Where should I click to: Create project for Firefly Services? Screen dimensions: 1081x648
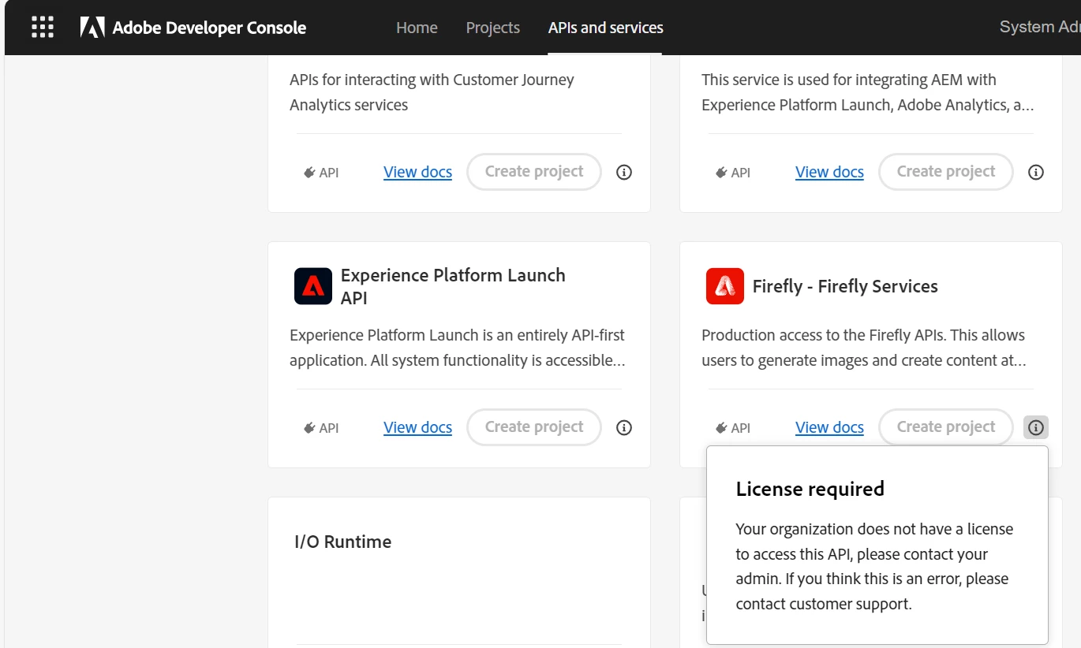tap(946, 427)
